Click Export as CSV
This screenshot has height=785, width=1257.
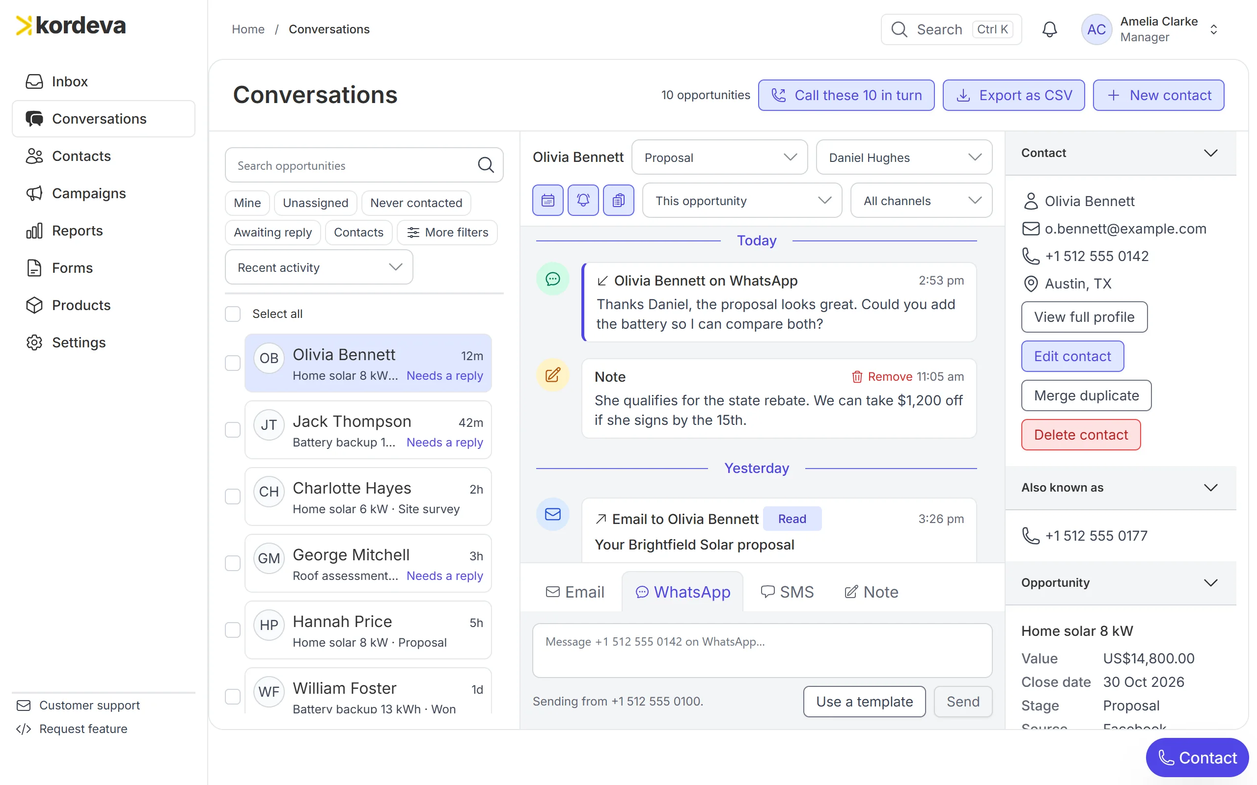click(1013, 95)
